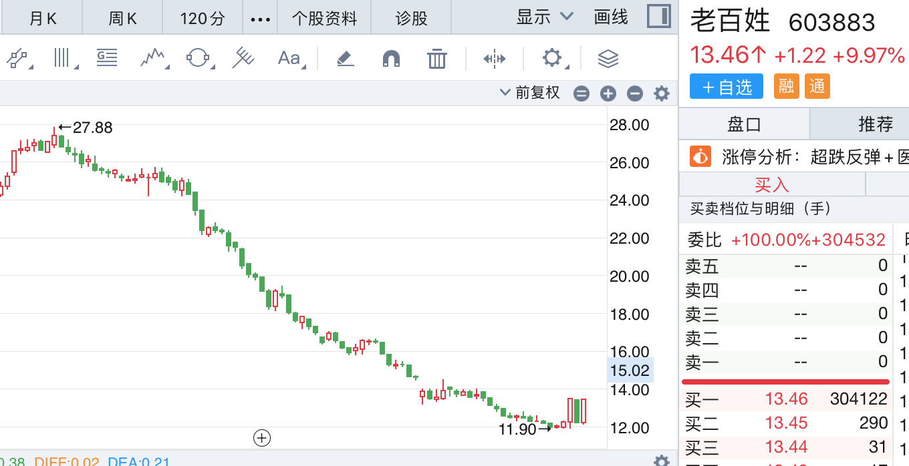Click the stacked layers icon
The image size is (909, 466).
click(608, 59)
